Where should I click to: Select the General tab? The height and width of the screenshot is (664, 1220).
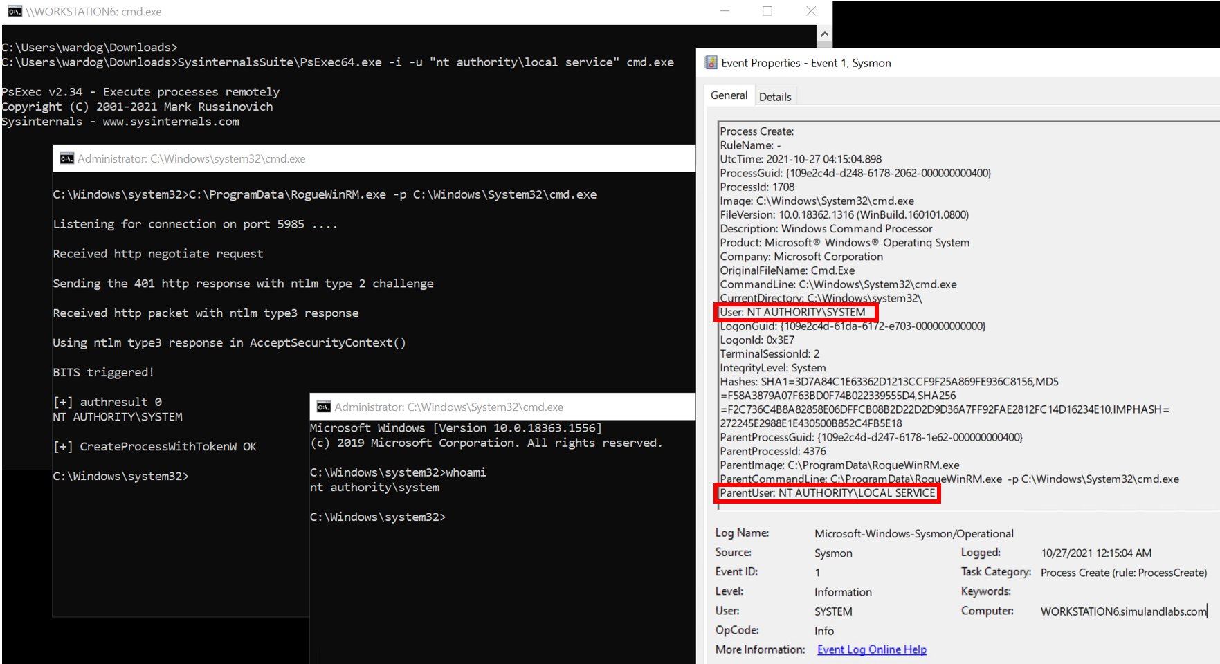728,95
